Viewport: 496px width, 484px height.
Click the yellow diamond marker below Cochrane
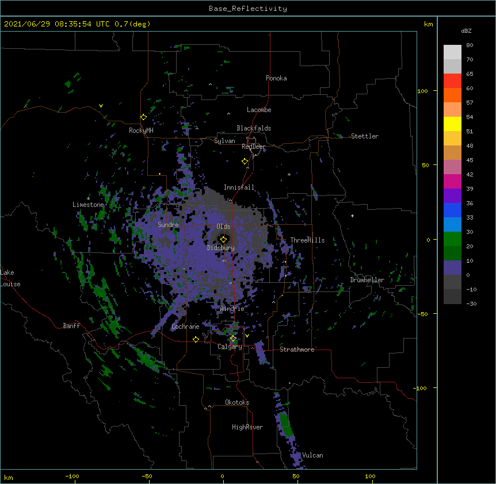pyautogui.click(x=196, y=339)
